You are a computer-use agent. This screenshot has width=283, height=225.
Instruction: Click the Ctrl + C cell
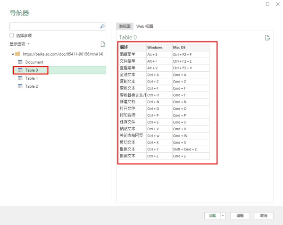(159, 82)
